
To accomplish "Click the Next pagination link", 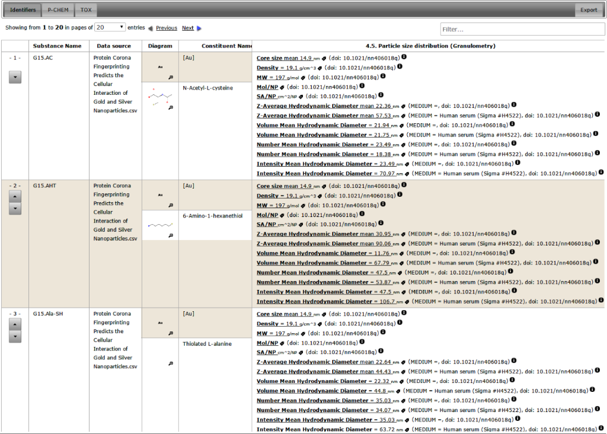I will point(187,28).
